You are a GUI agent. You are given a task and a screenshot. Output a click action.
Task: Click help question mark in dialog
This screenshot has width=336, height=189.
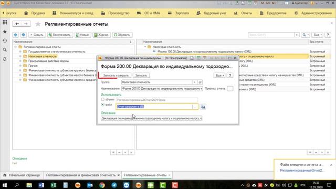click(230, 76)
